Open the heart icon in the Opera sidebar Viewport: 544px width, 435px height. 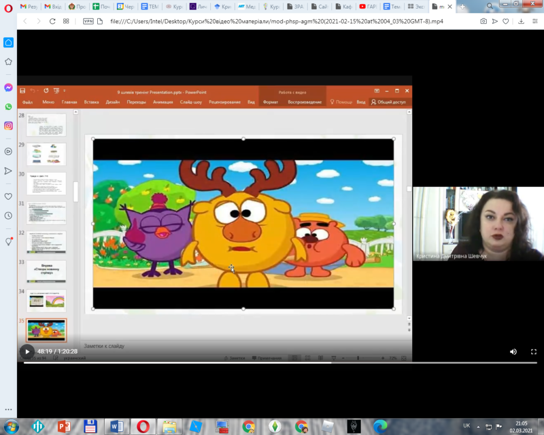pyautogui.click(x=8, y=197)
